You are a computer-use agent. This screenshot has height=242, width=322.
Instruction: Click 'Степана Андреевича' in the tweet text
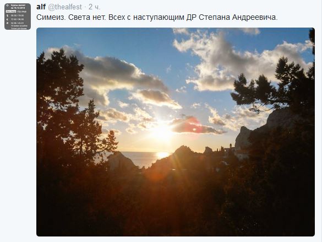238,17
